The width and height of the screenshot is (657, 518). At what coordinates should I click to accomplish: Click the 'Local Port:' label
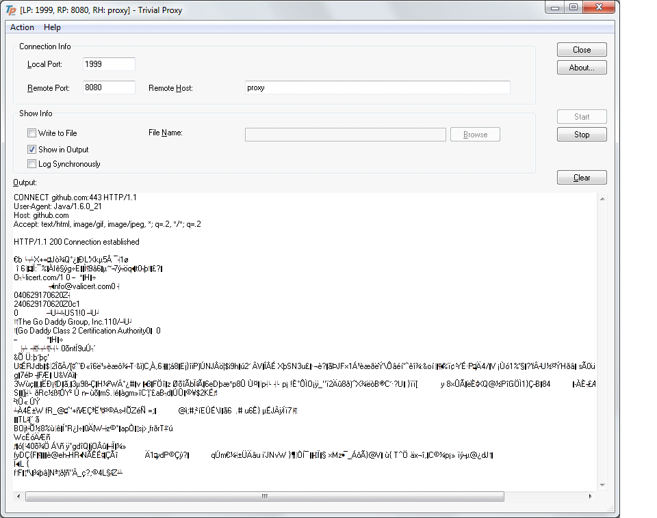point(44,64)
